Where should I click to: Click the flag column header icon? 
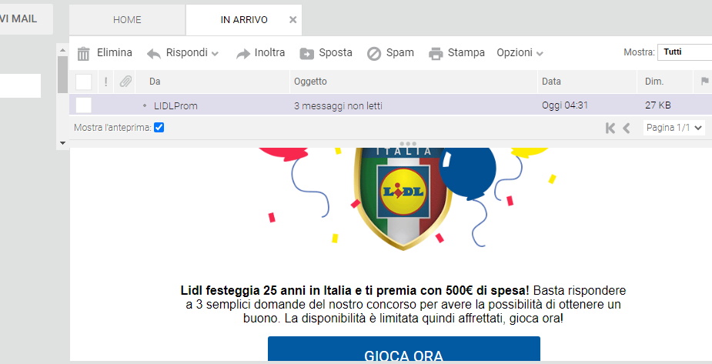[x=704, y=82]
